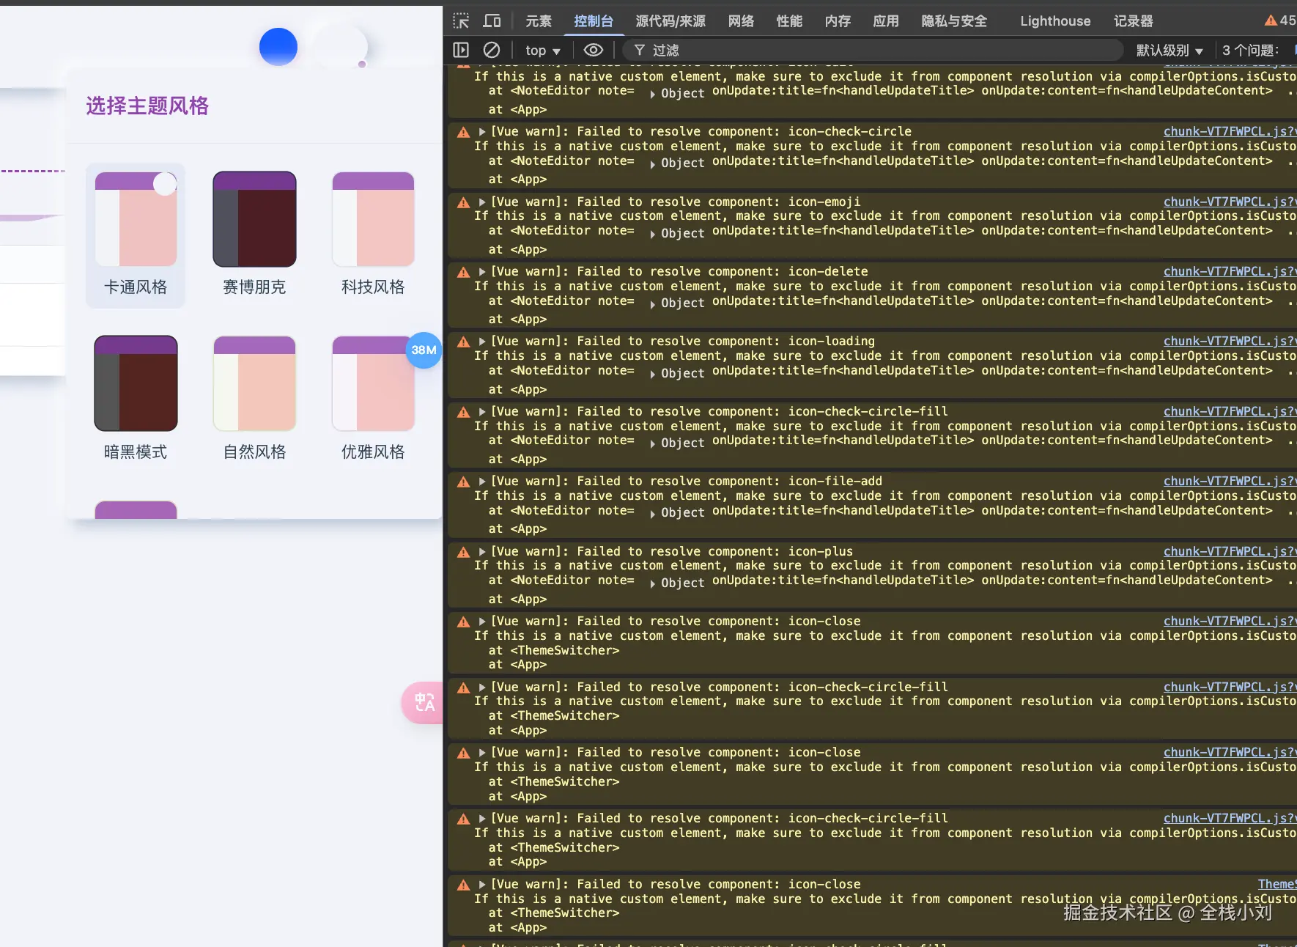This screenshot has width=1297, height=947.
Task: Follow the chunk-VT7FWPCL.js link in the icon-file-add warning
Action: 1230,481
